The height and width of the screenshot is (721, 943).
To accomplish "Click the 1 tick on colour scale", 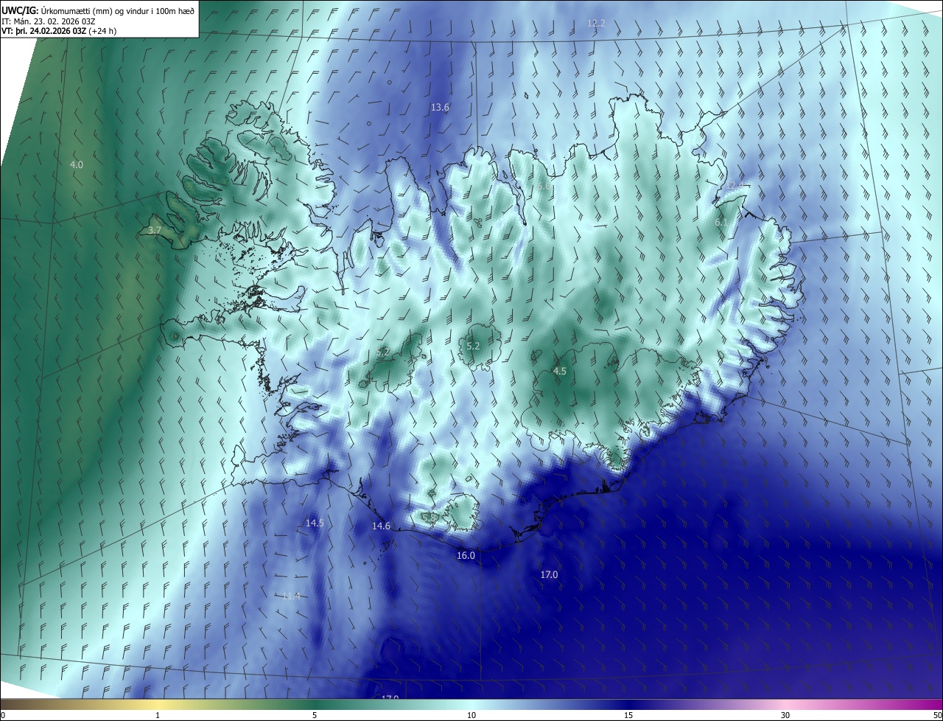I will click(158, 715).
